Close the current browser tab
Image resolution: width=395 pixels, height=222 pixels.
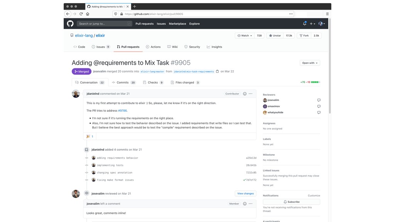point(127,7)
